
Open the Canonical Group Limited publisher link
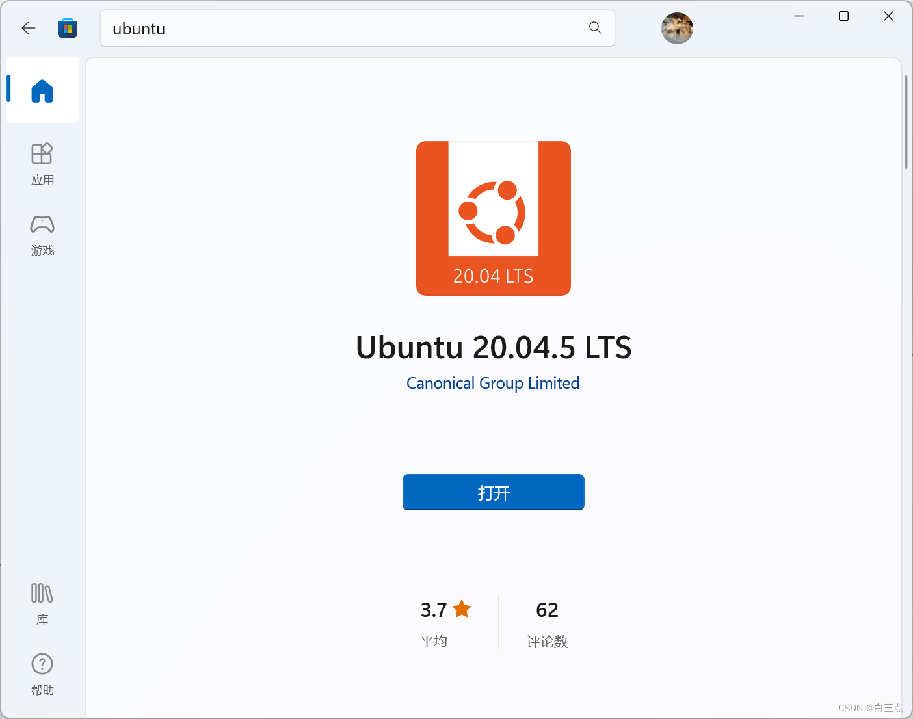pos(492,383)
